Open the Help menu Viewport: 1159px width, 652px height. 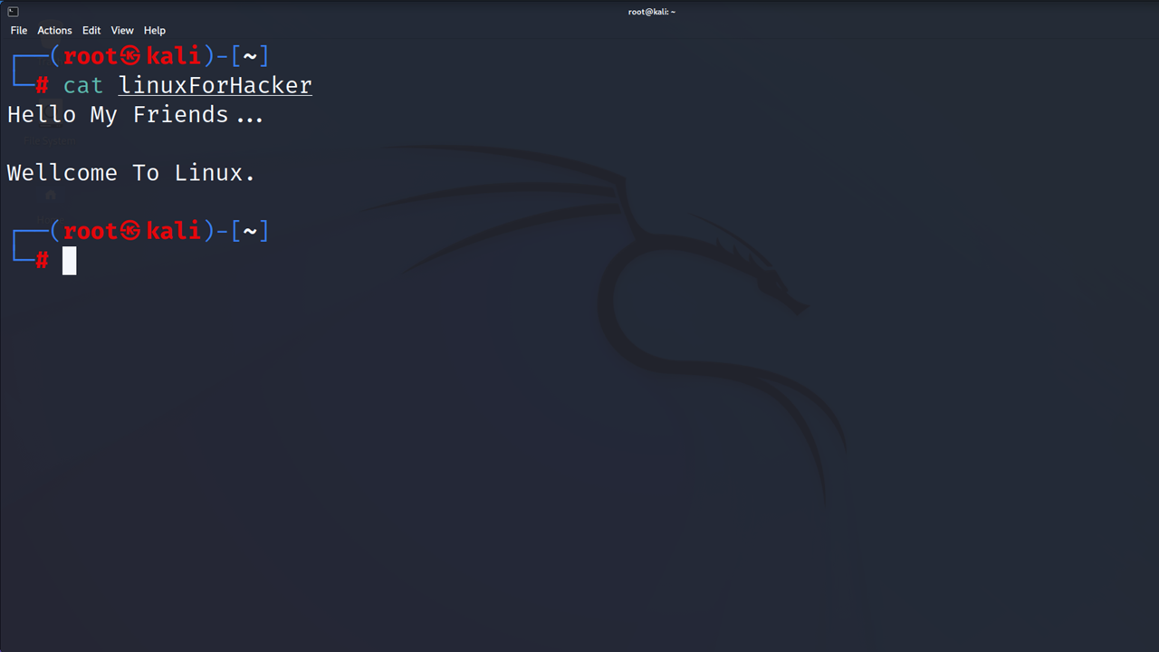pyautogui.click(x=155, y=30)
